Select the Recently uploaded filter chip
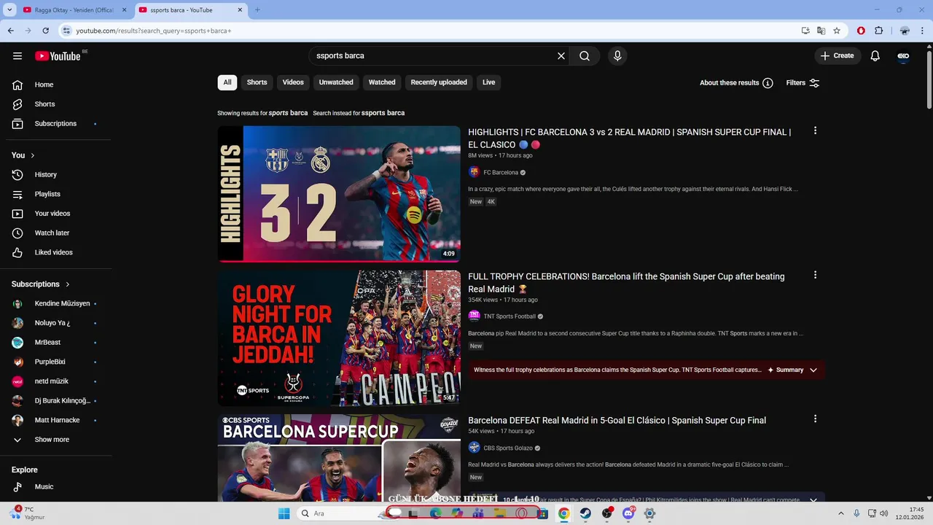The width and height of the screenshot is (933, 525). [439, 82]
